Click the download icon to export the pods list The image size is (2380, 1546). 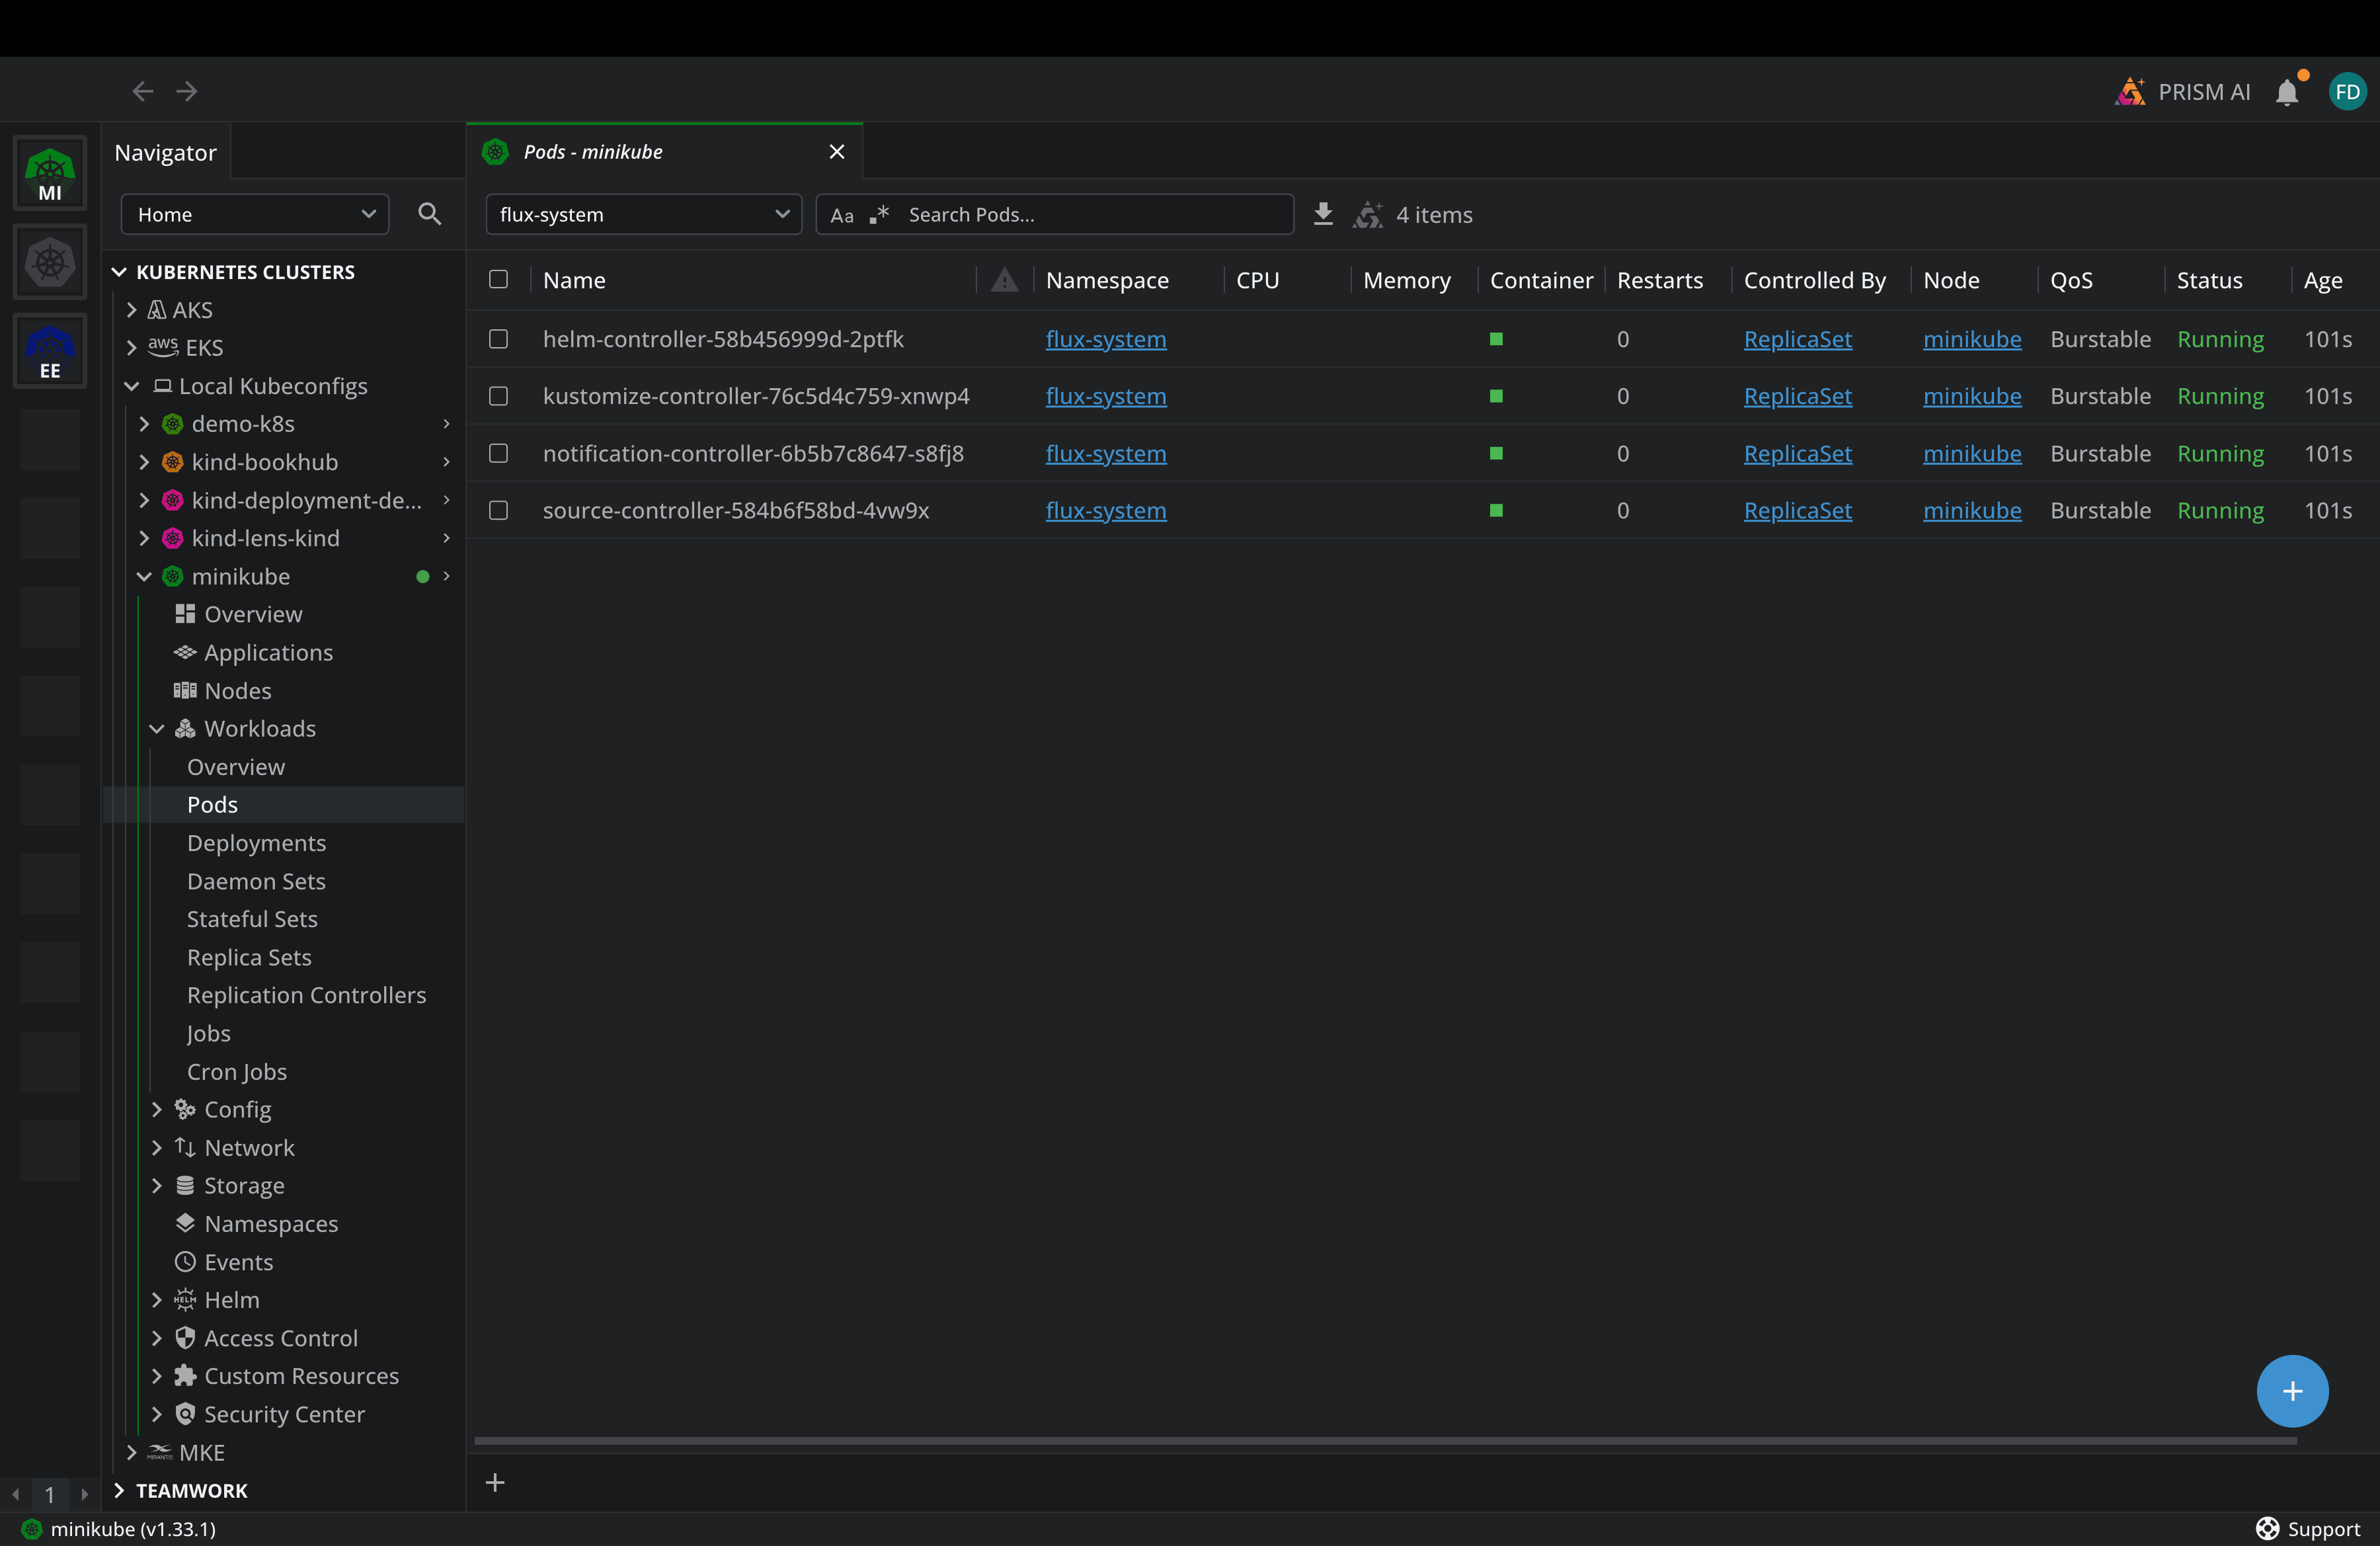point(1323,215)
